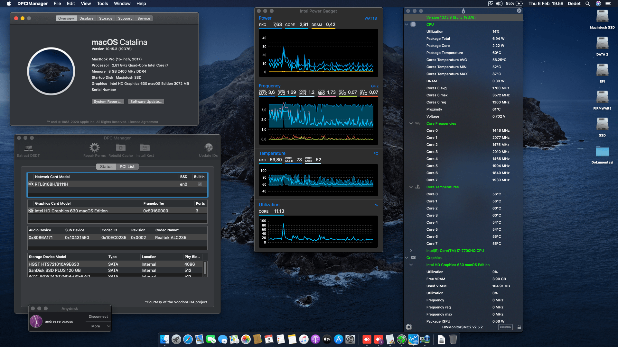Viewport: 618px width, 347px height.
Task: Click Disconnect in the Anydesk window
Action: pos(98,316)
